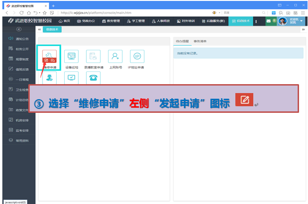Image resolution: width=308 pixels, height=204 pixels.
Task: Open the 设备巡检 monitor icon
Action: coord(71,56)
